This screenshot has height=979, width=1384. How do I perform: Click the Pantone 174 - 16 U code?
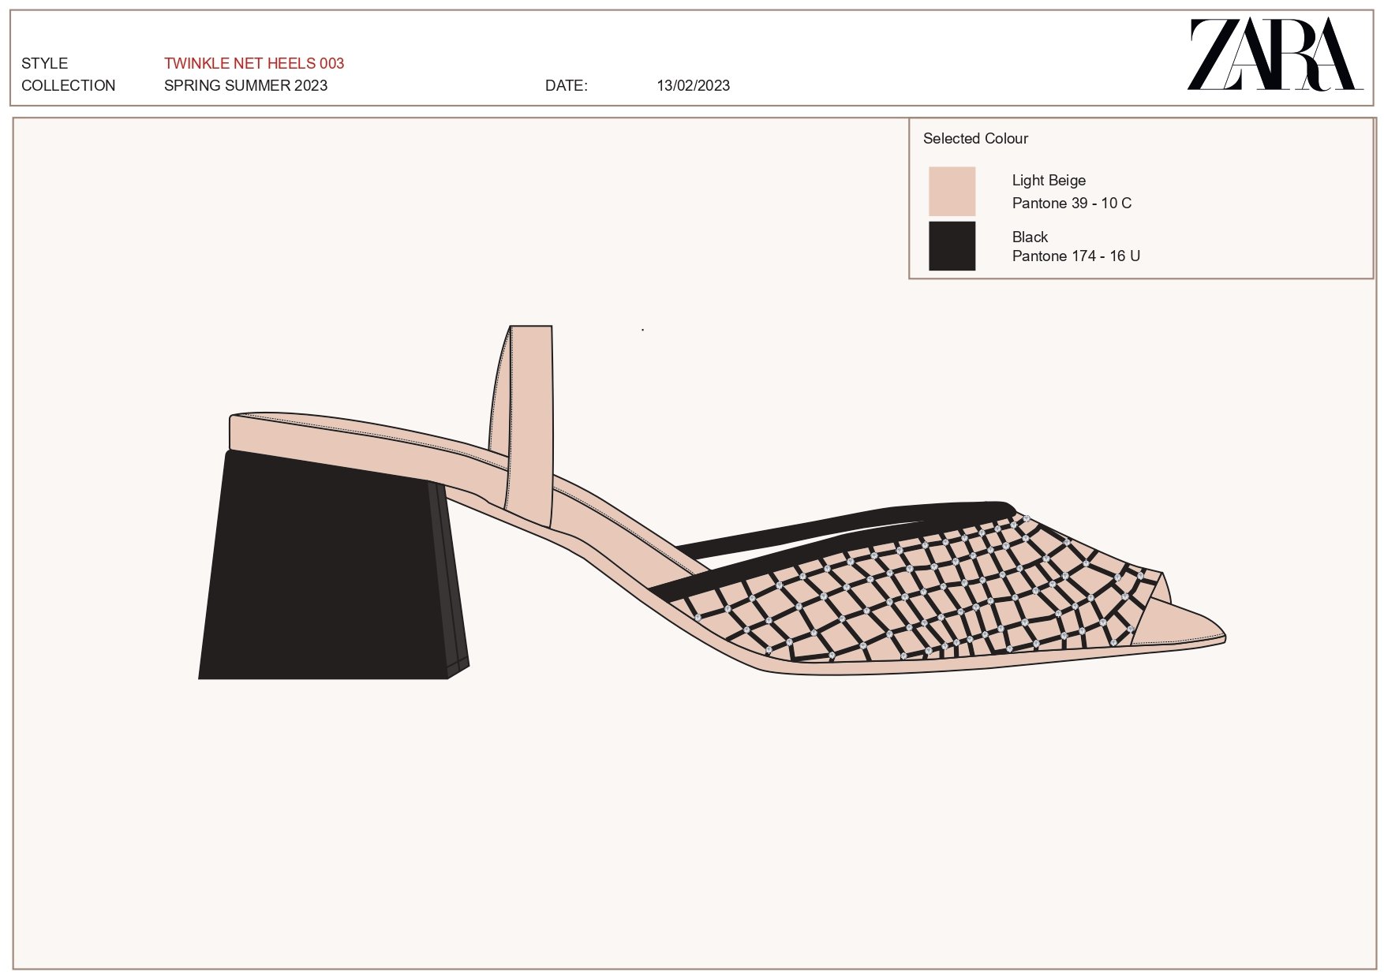[x=1076, y=256]
